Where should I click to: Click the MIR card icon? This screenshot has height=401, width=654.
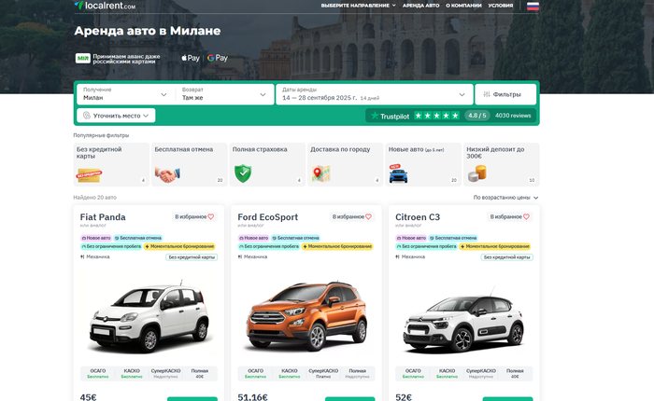pyautogui.click(x=82, y=59)
